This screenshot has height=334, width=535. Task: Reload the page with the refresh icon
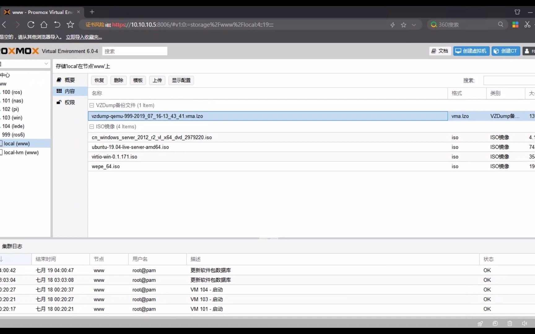coord(31,24)
